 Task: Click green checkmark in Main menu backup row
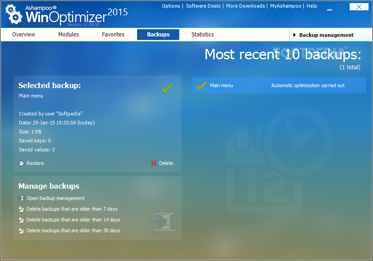point(201,85)
